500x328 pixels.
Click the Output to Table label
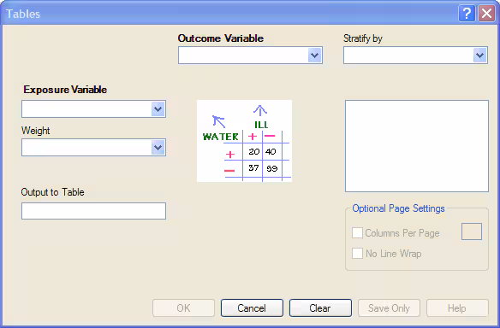point(52,192)
